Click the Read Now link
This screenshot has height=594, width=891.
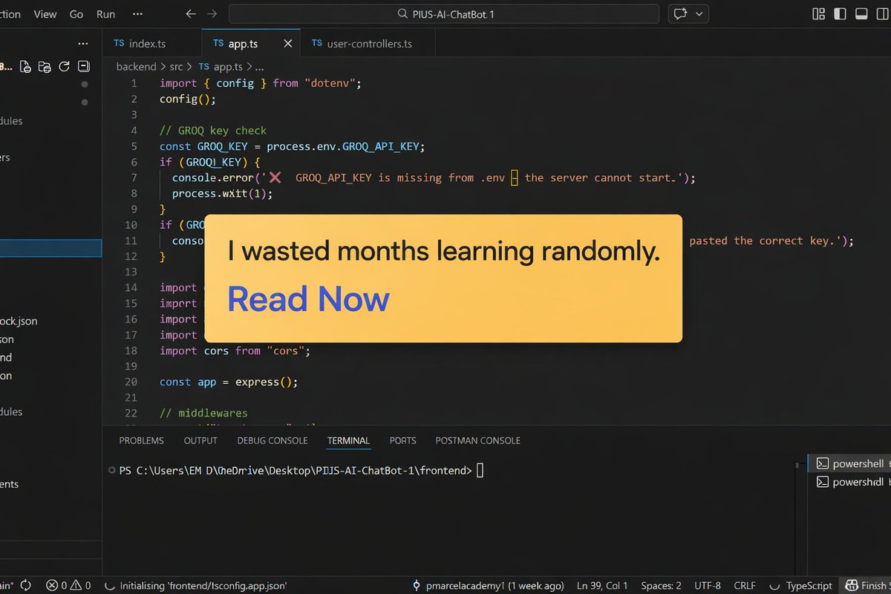[308, 298]
